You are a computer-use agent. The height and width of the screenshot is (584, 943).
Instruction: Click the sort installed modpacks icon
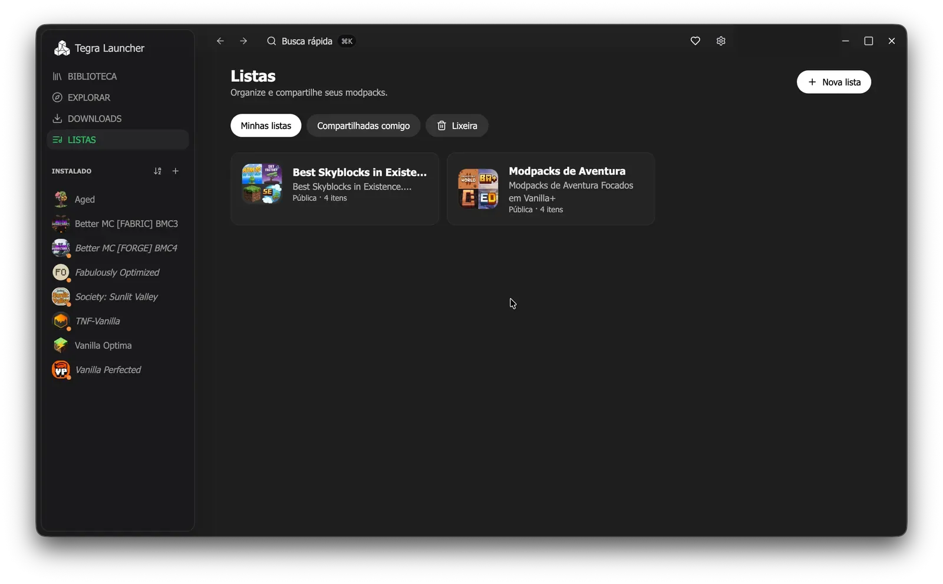point(157,171)
